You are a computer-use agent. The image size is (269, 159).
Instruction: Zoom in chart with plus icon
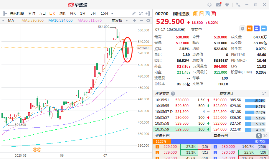(x=134, y=21)
